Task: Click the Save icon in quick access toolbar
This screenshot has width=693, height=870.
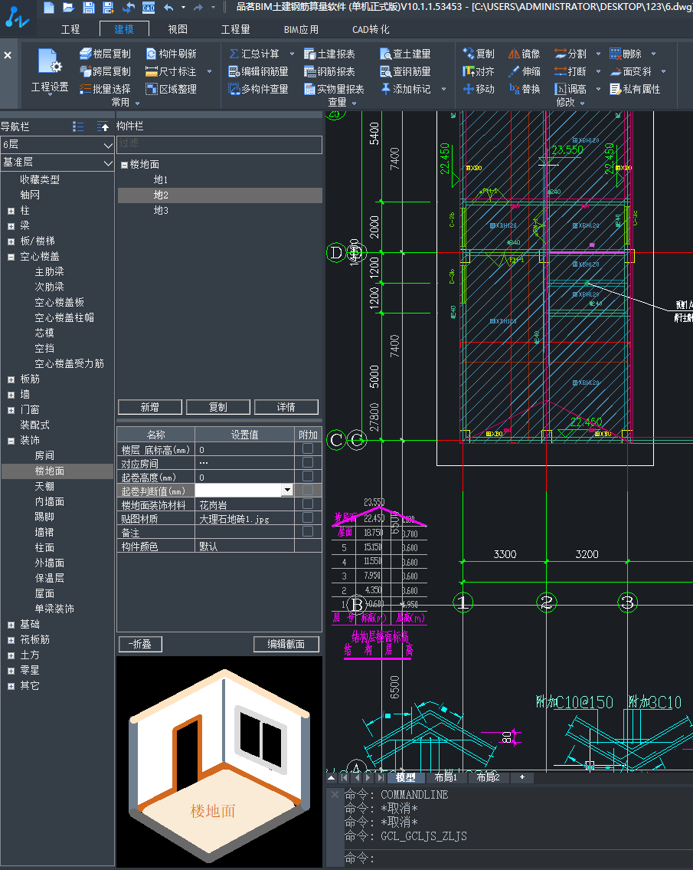Action: (x=88, y=7)
